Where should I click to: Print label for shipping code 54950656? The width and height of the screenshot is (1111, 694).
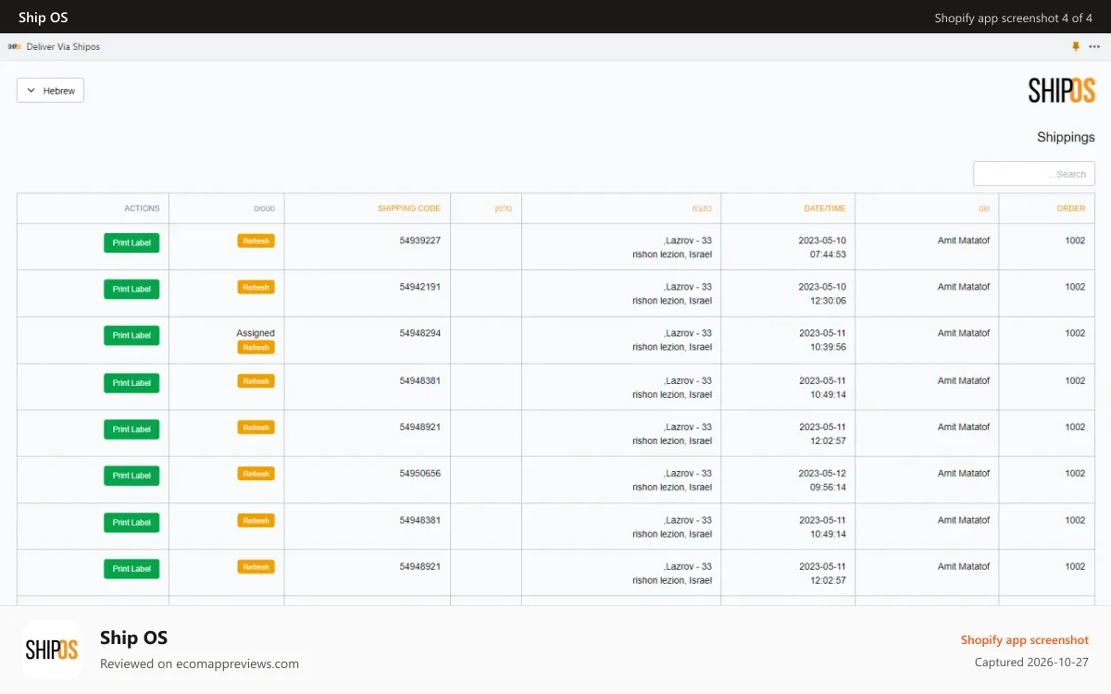click(x=131, y=476)
